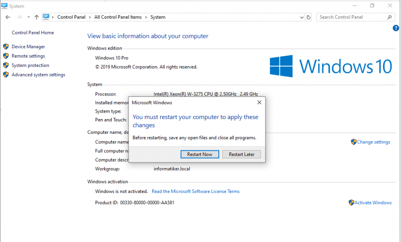Viewport: 401px width, 242px height.
Task: Open the address bar history dropdown
Action: [x=302, y=17]
